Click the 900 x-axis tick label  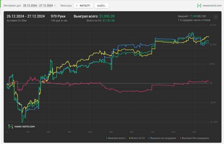(x=194, y=132)
